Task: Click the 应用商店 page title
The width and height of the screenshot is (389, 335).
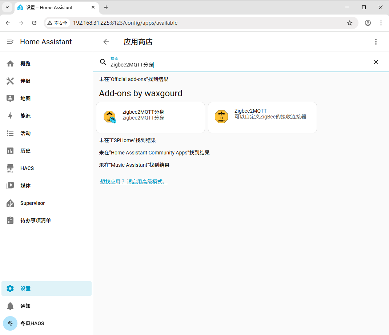Action: 138,42
